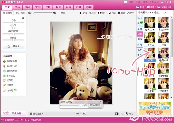The height and width of the screenshot is (123, 174).
Task: Click the 取消该特效 button
Action: coord(95,105)
